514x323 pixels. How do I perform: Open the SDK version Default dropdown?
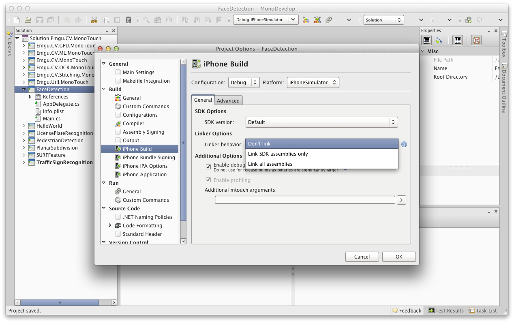pyautogui.click(x=322, y=122)
